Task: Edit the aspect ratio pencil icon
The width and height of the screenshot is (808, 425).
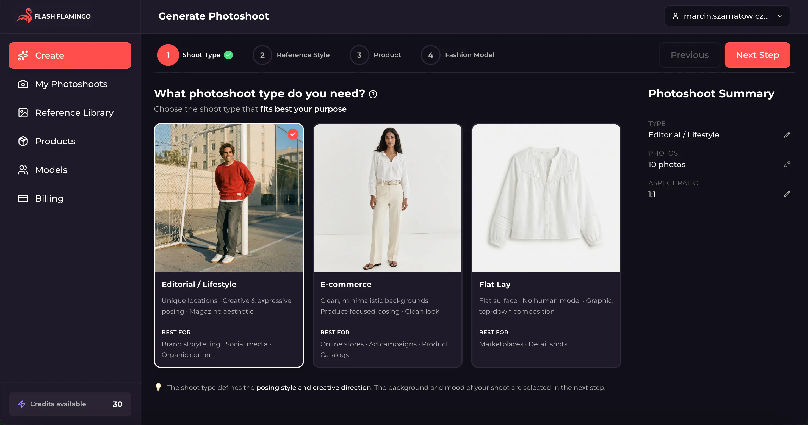Action: tap(787, 194)
